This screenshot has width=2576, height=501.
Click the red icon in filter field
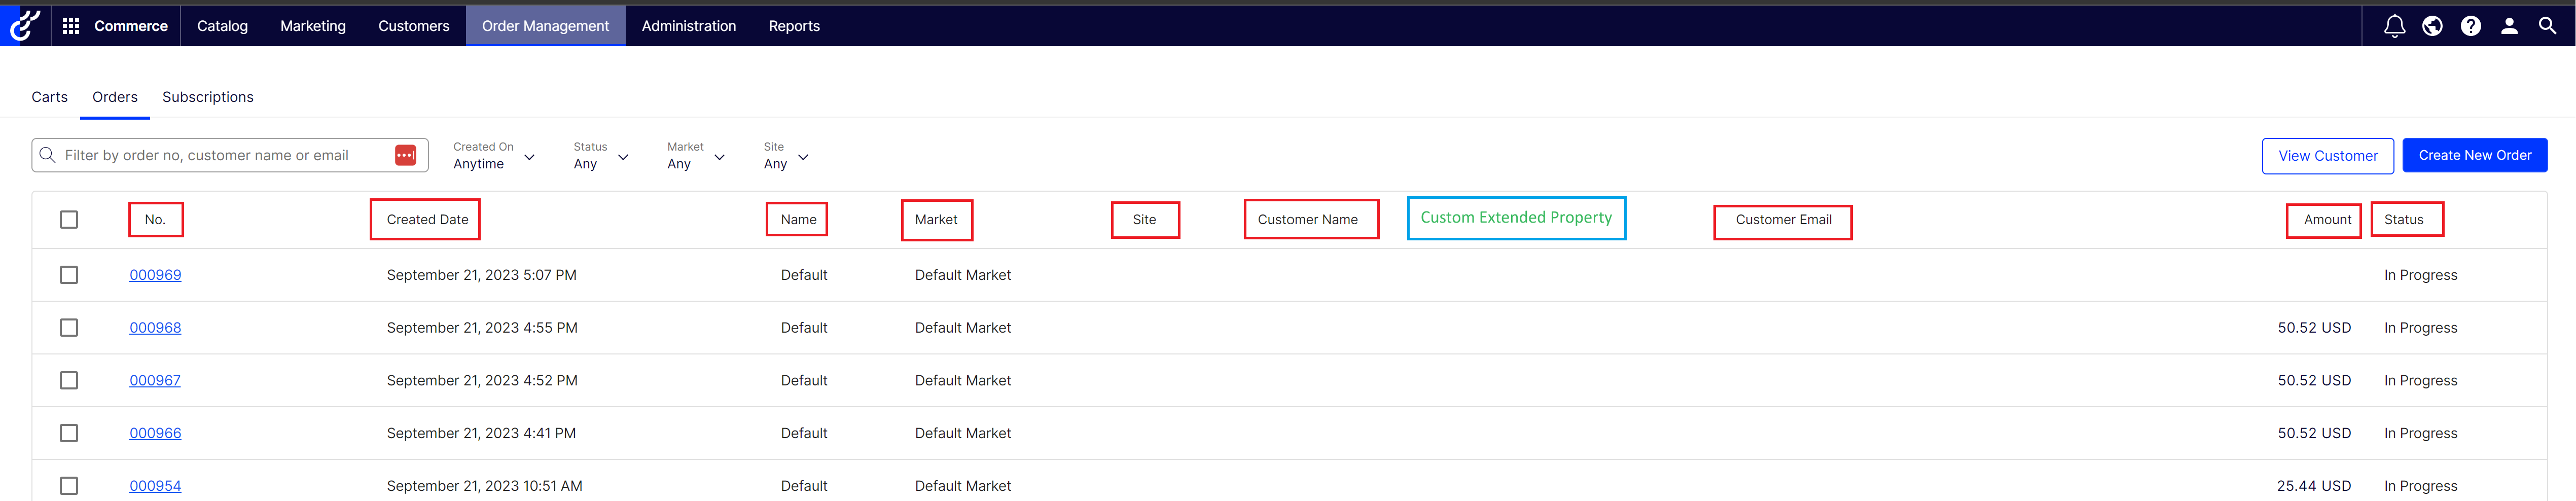click(405, 155)
